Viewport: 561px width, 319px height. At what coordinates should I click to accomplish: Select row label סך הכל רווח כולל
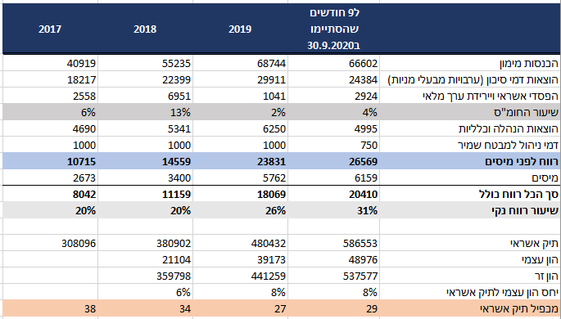coord(518,195)
